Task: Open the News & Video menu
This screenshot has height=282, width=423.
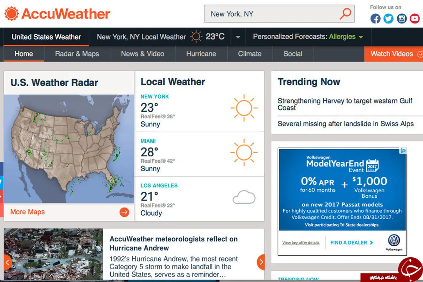Action: 142,54
